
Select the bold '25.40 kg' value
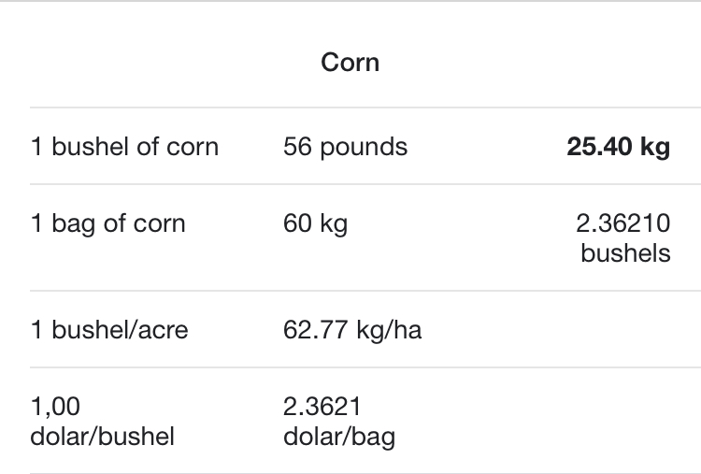pos(619,147)
